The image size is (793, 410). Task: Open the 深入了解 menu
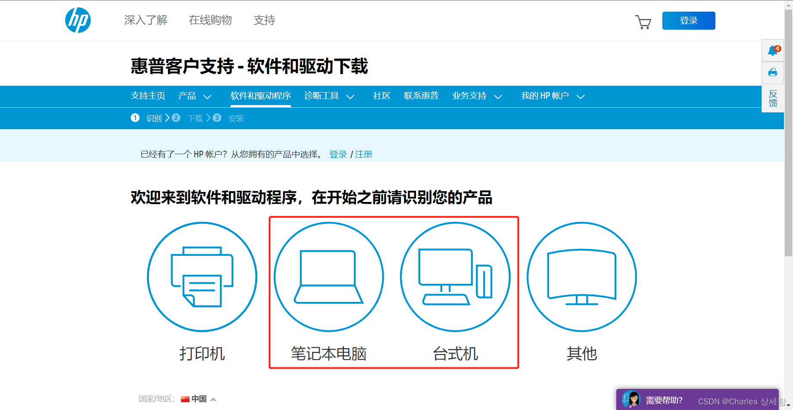click(146, 20)
